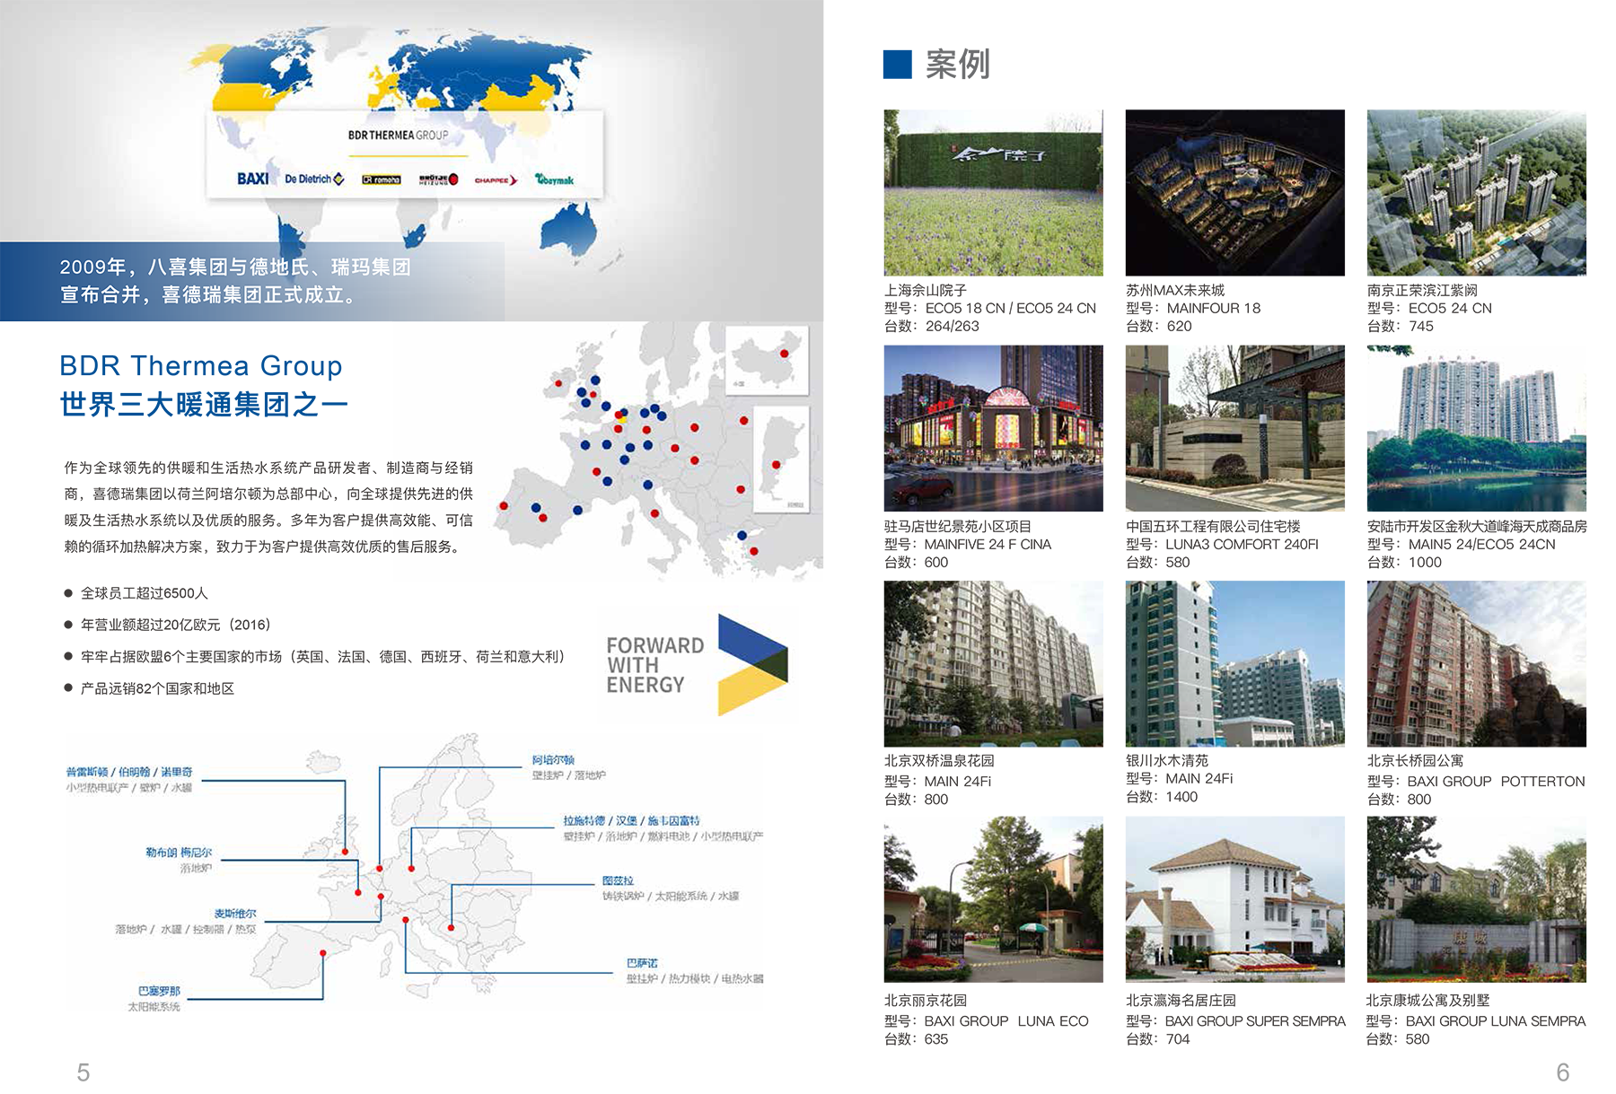
Task: Click the model text BAXI GROUP POTTERTON
Action: 1496,781
